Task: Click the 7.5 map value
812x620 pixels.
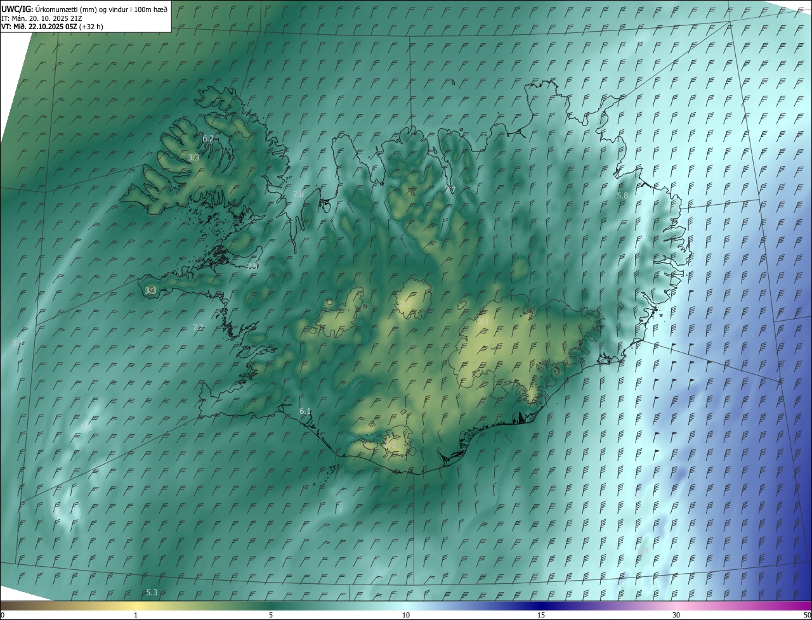Action: coord(252,266)
